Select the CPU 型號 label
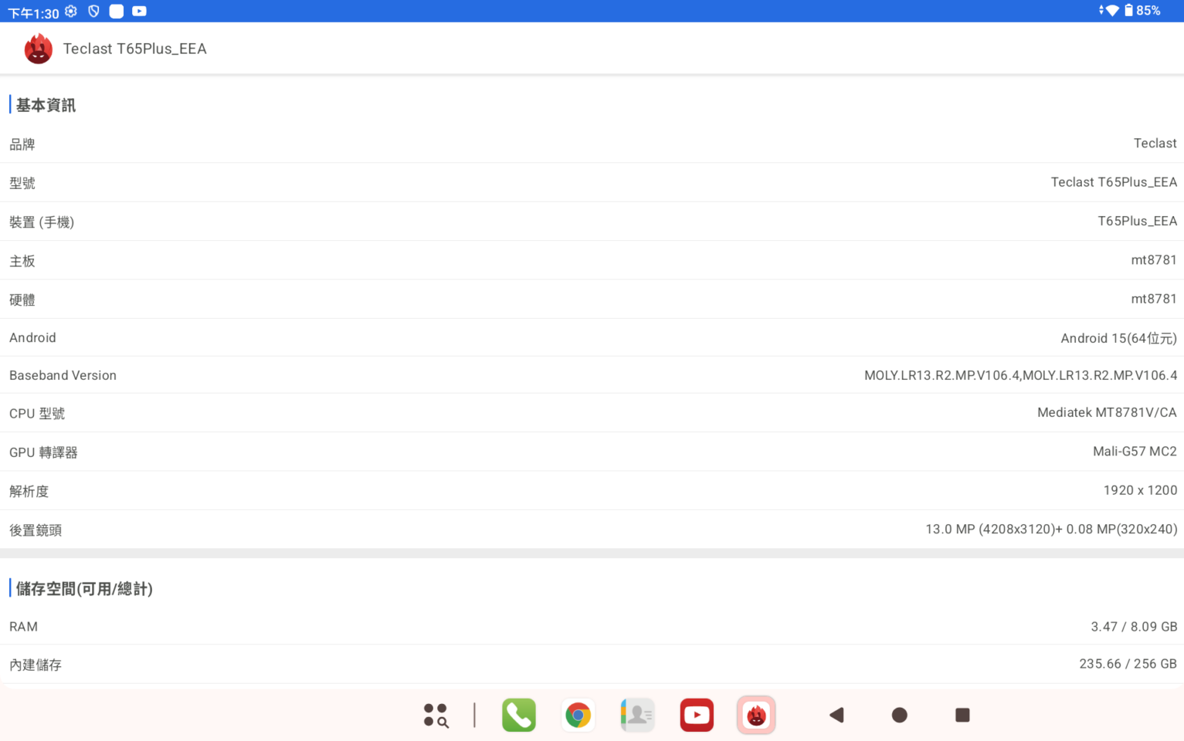1184x741 pixels. [x=37, y=414]
